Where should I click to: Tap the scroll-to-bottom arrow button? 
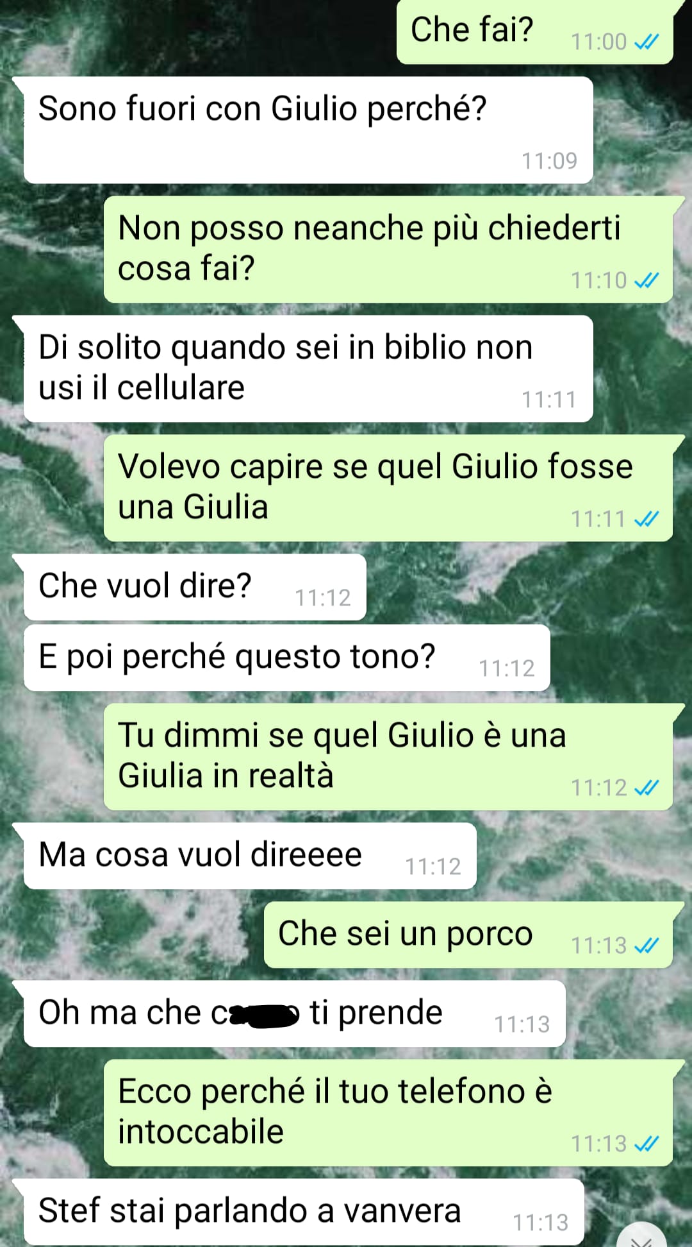[x=643, y=1237]
